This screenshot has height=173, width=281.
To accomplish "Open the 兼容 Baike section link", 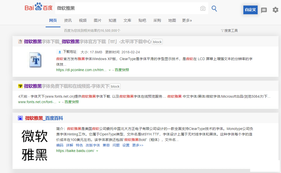I will (106, 145).
